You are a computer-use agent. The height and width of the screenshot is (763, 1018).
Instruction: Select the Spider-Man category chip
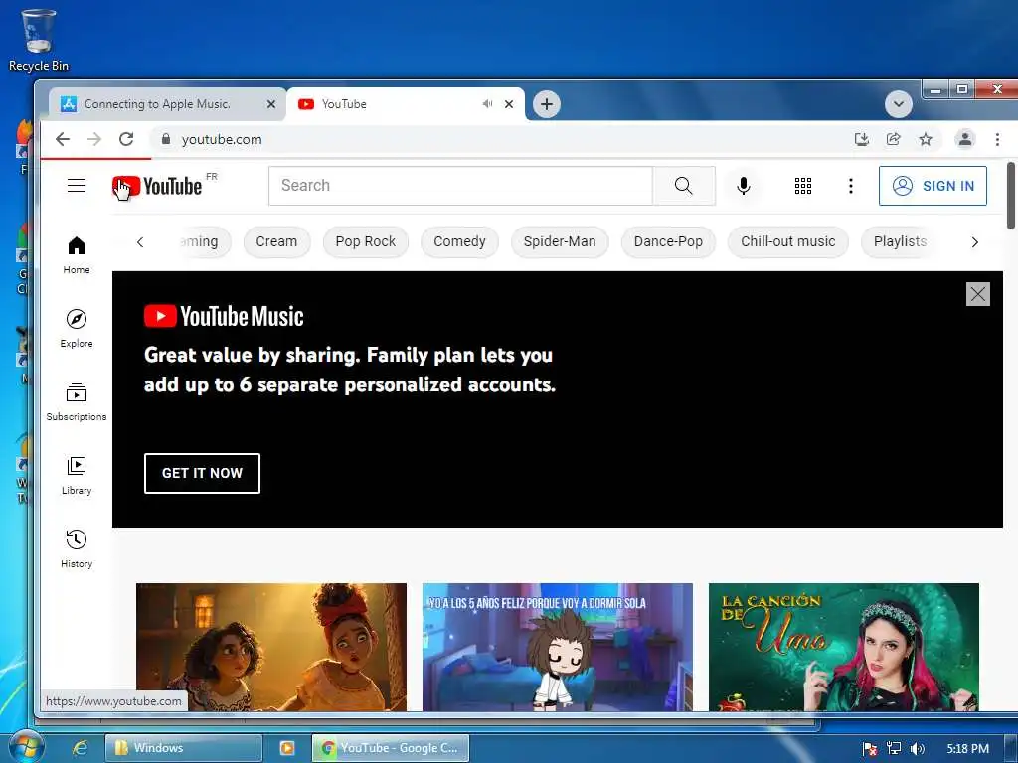pos(560,242)
